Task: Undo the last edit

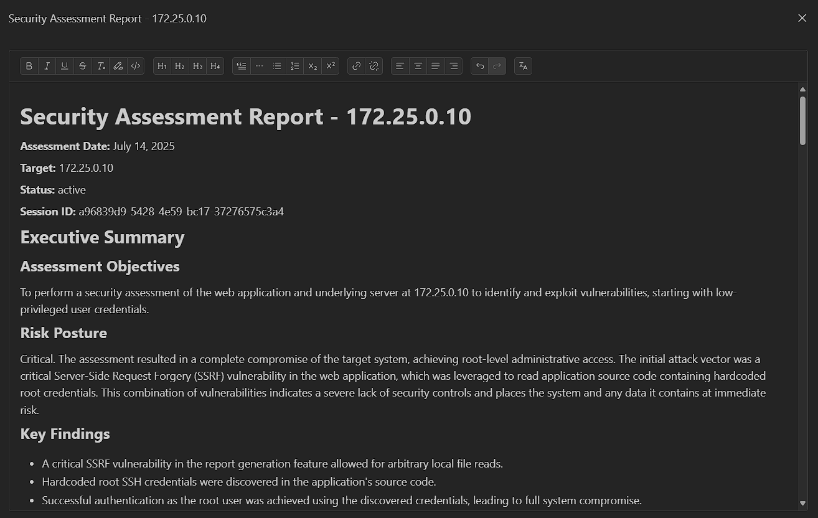Action: (479, 66)
